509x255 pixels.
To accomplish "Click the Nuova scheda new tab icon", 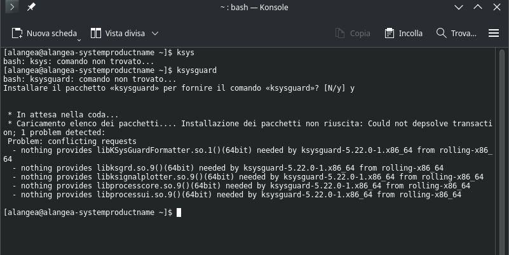I will click(17, 33).
